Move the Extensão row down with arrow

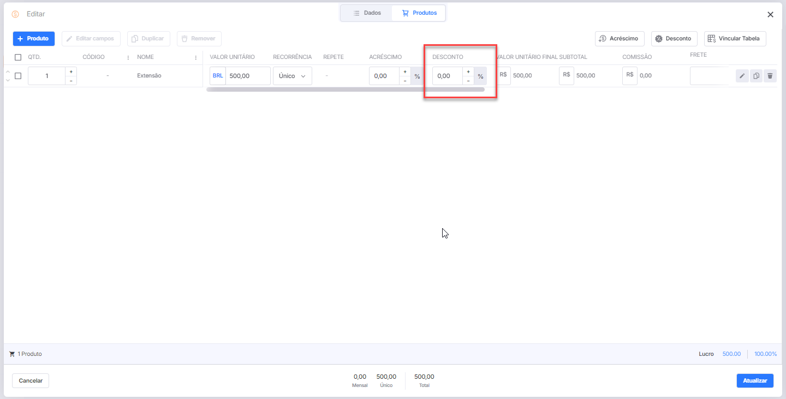coord(8,80)
